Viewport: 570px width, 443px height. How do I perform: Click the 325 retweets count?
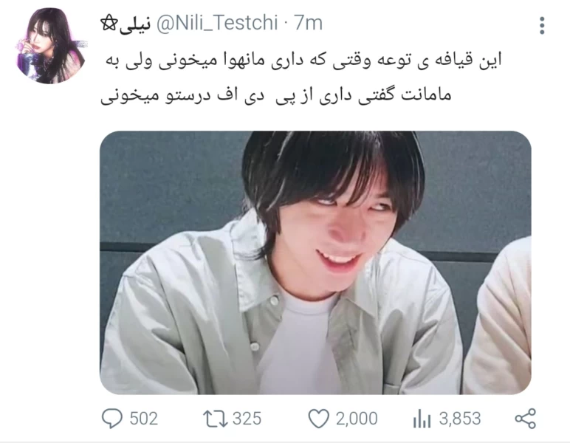pyautogui.click(x=247, y=419)
